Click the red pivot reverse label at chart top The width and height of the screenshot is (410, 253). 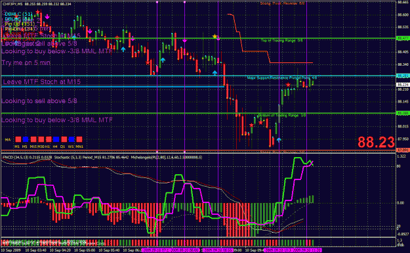tap(282, 3)
